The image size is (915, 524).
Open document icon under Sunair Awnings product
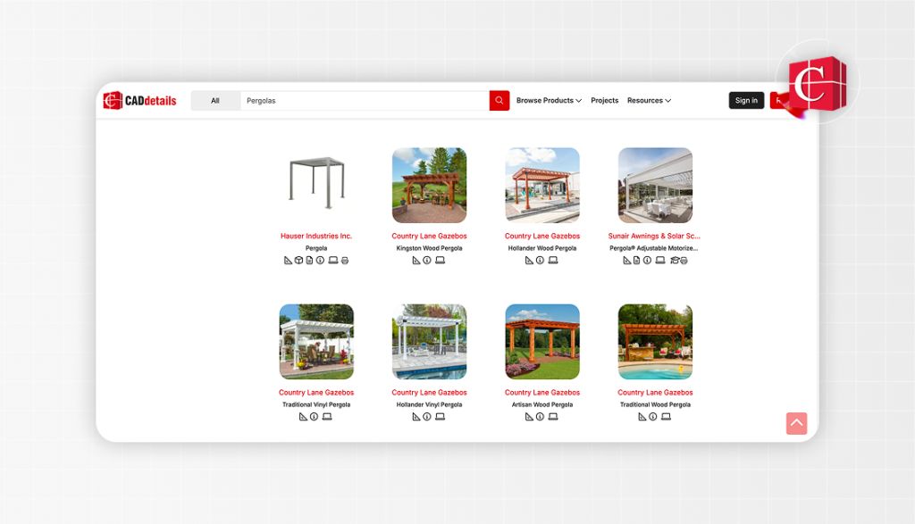(636, 261)
